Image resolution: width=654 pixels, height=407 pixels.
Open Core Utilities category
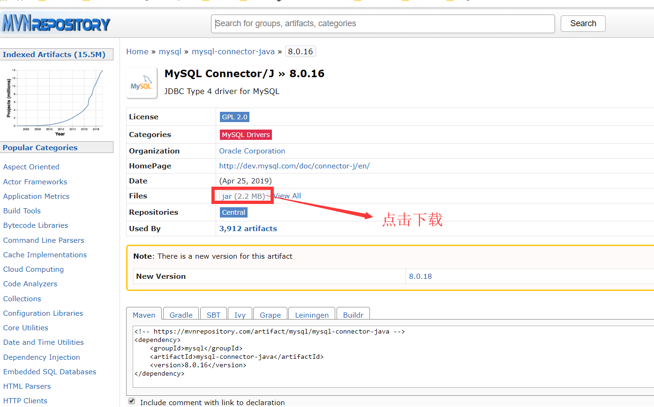click(26, 328)
